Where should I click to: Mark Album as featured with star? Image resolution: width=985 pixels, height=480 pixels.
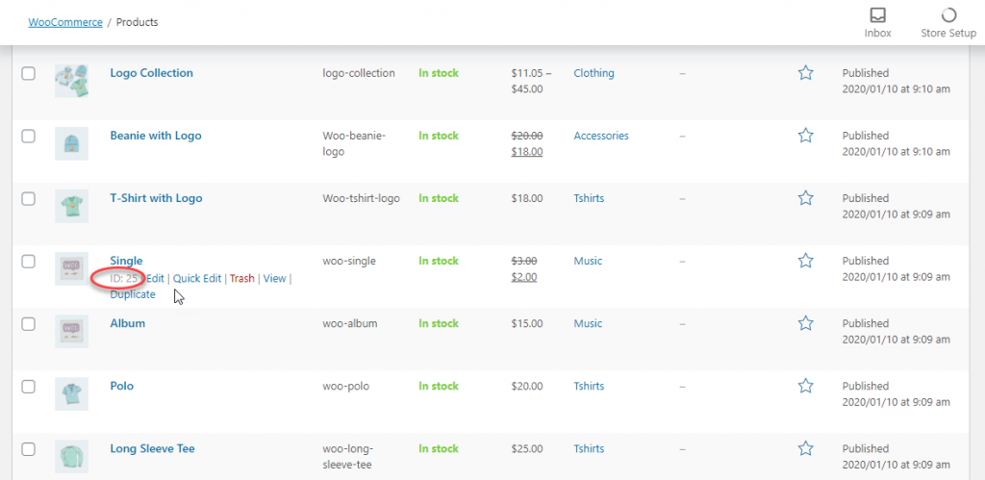coord(805,323)
